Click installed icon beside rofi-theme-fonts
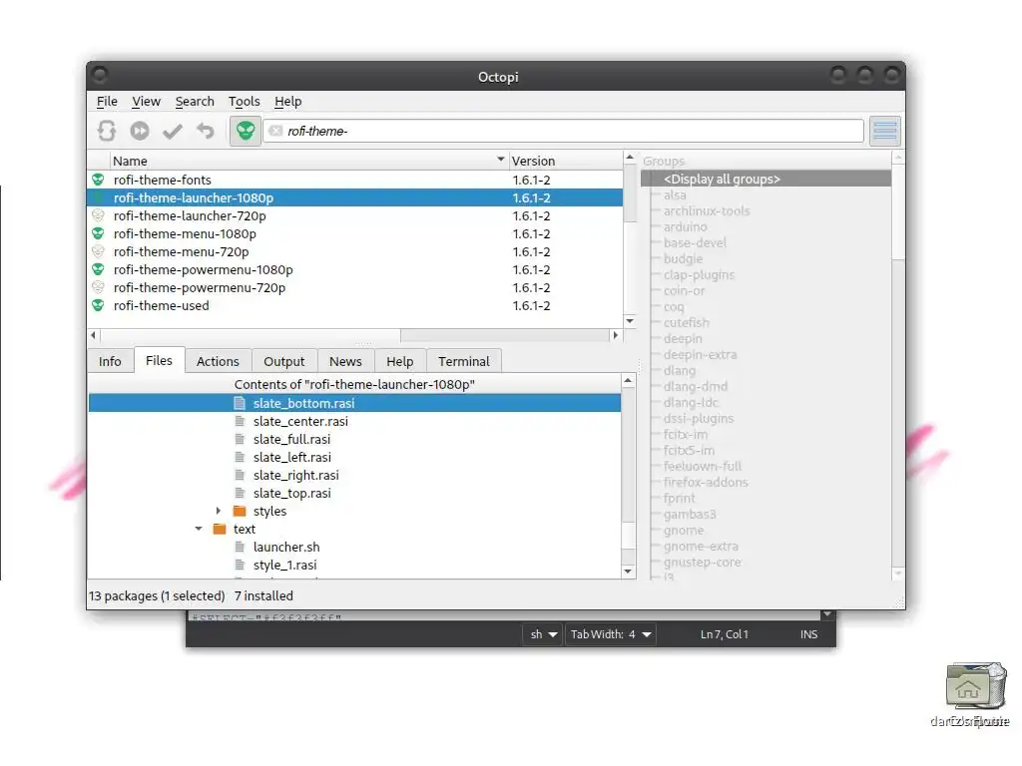 point(99,180)
